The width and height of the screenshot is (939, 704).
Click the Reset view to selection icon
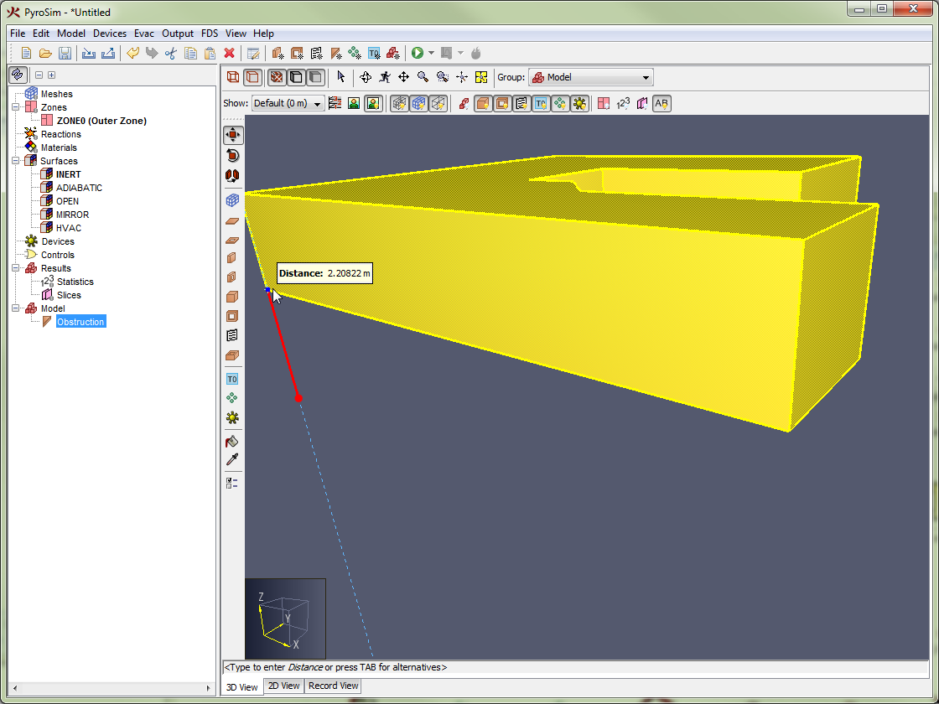481,76
